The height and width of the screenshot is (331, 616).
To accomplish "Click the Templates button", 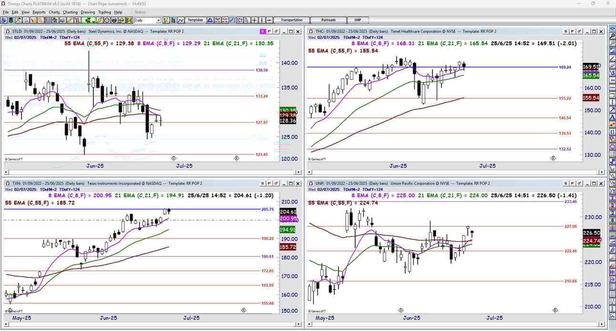I will click(x=195, y=20).
